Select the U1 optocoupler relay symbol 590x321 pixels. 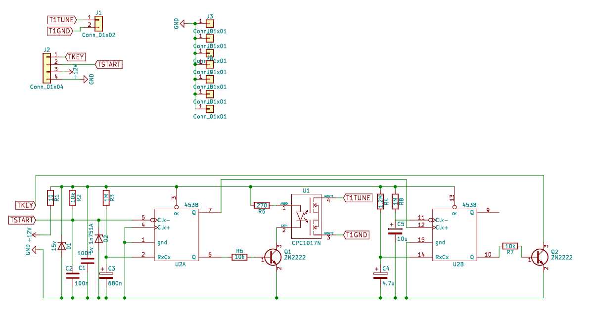[x=306, y=216]
